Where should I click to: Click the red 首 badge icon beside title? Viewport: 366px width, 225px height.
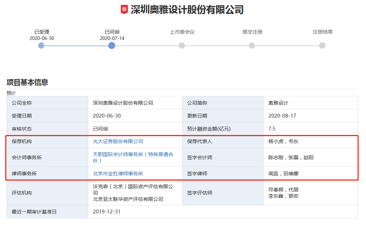coord(124,9)
